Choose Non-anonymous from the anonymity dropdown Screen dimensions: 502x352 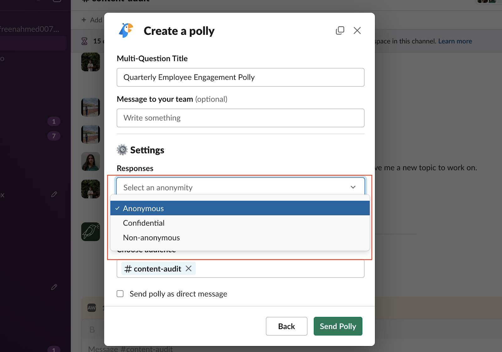click(x=151, y=237)
